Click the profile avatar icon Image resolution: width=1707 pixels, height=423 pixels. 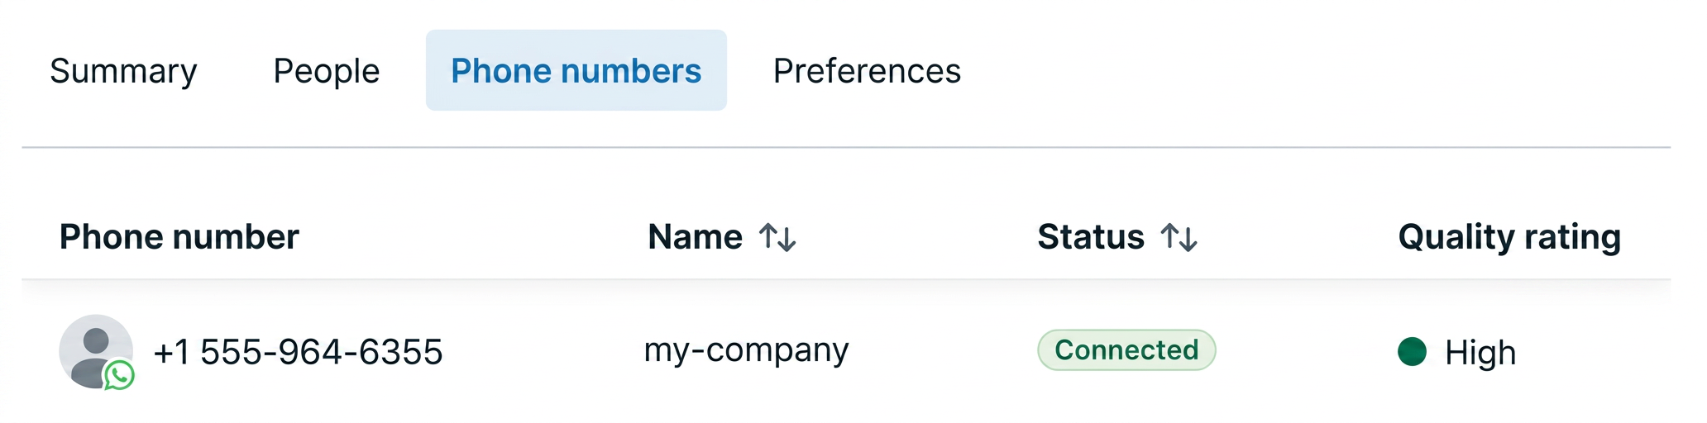click(96, 351)
